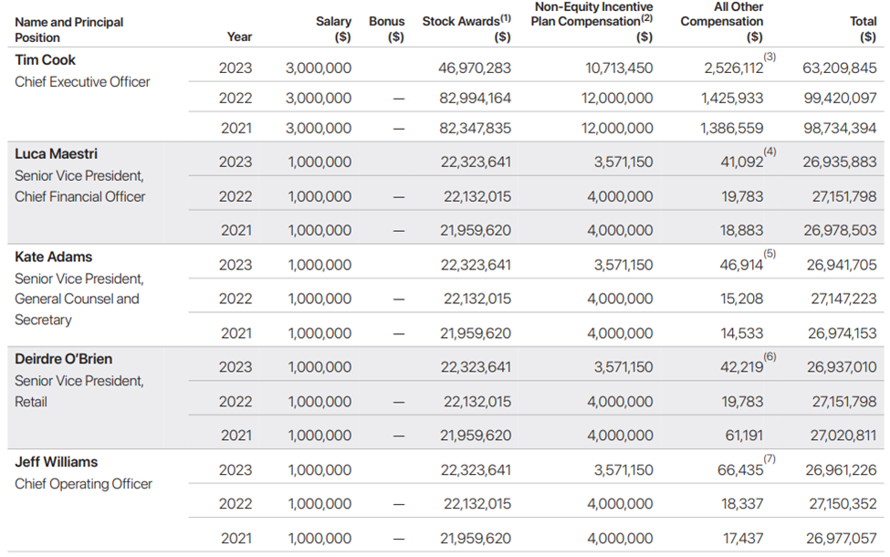
Task: Click the 18,337 compensation cell
Action: (x=742, y=504)
